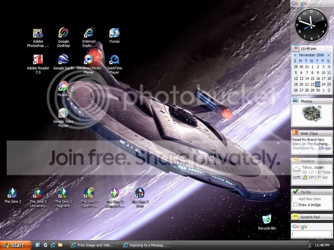Open the Start menu
Image resolution: width=334 pixels, height=250 pixels.
tap(15, 245)
